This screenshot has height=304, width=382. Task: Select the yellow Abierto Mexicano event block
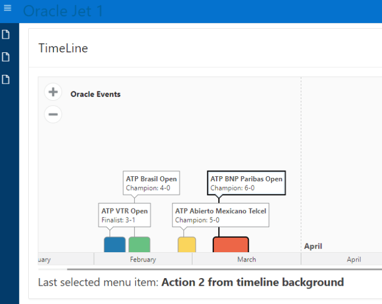(187, 245)
